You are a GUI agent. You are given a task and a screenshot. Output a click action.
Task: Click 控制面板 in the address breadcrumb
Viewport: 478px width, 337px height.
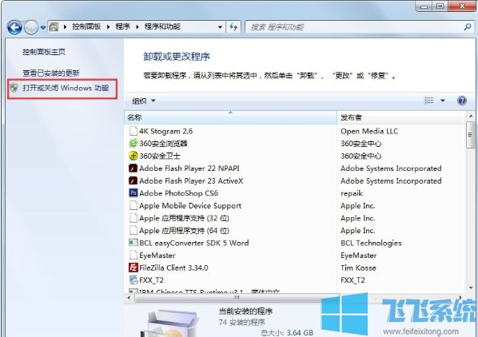click(86, 26)
